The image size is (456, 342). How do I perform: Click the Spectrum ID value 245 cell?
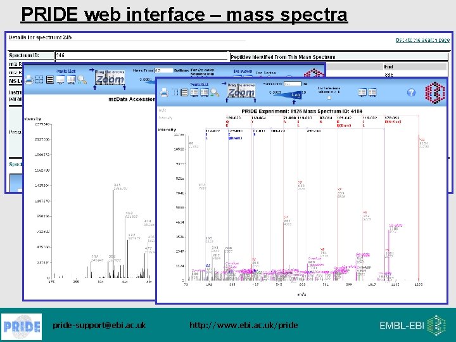pyautogui.click(x=141, y=55)
